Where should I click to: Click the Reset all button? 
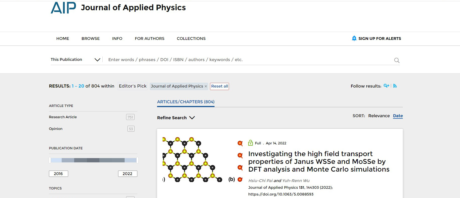(220, 86)
